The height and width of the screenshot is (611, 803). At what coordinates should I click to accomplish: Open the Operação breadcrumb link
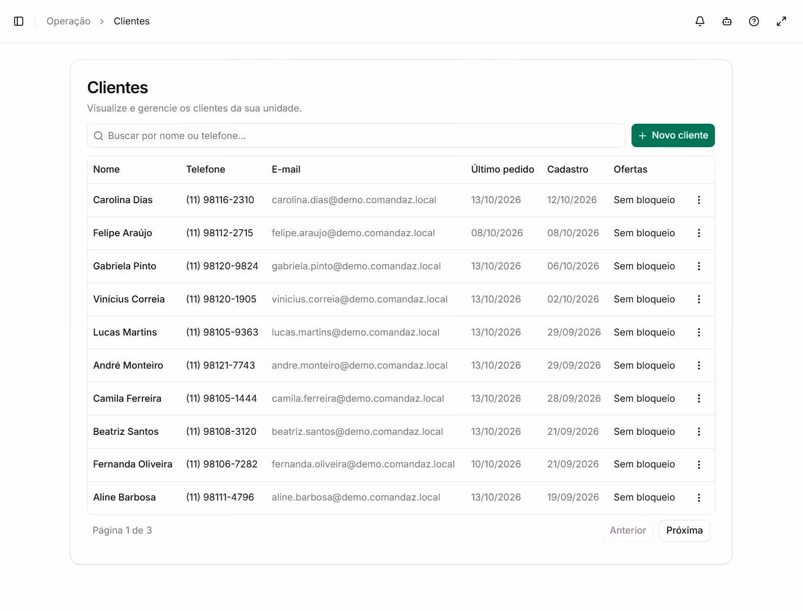(x=69, y=21)
